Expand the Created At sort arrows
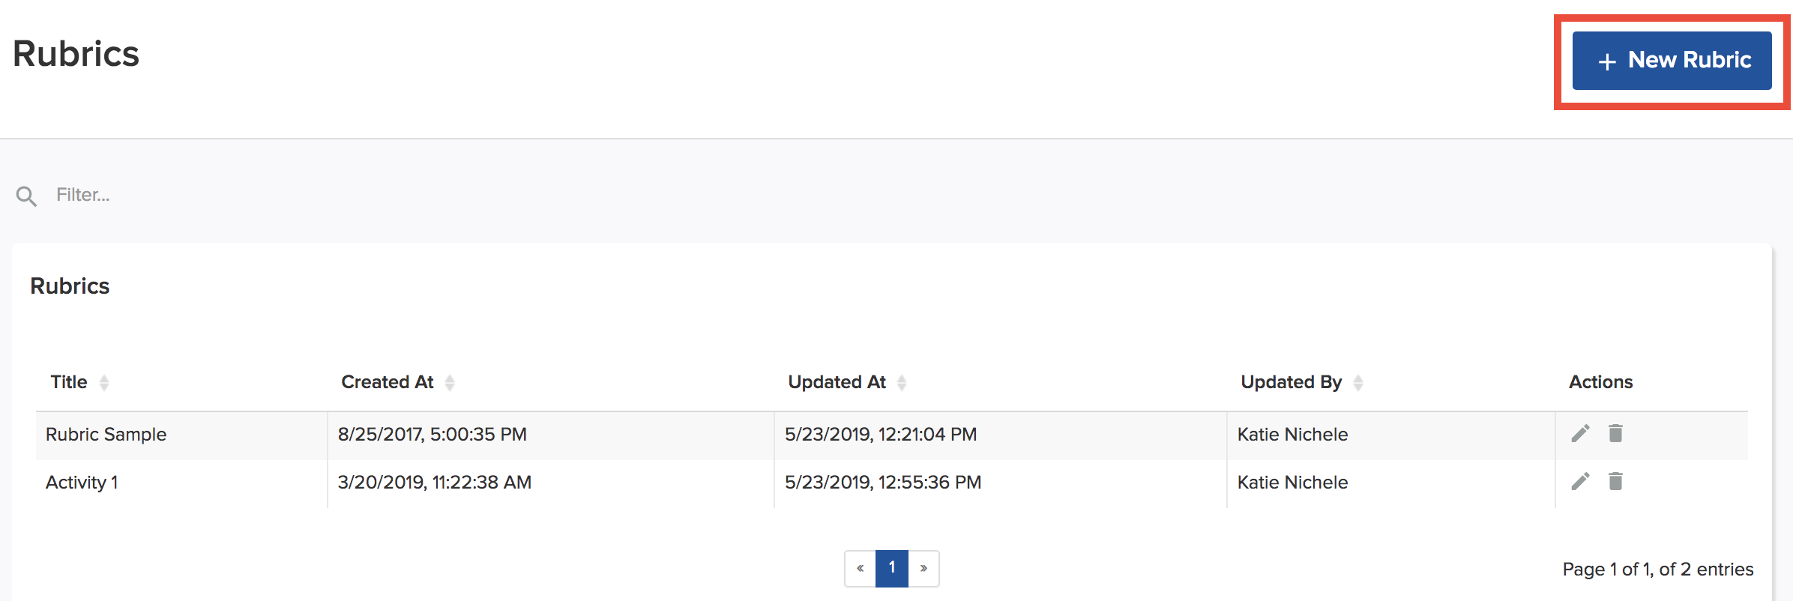The image size is (1793, 601). click(449, 382)
